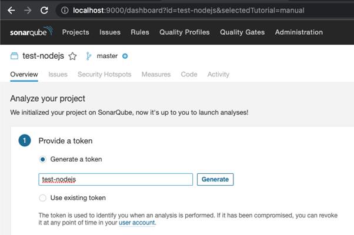
Task: Open the Projects menu
Action: click(76, 32)
